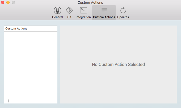Click the Custom Actions list header
The image size is (181, 108).
[x=31, y=28]
